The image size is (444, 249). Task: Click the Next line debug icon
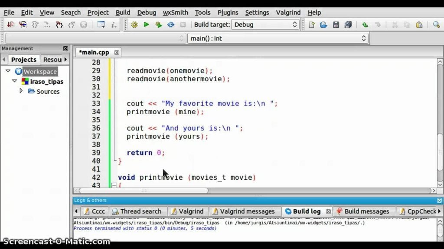[x=35, y=25]
